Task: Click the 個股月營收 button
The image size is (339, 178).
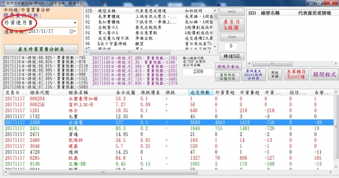Action: point(228,67)
